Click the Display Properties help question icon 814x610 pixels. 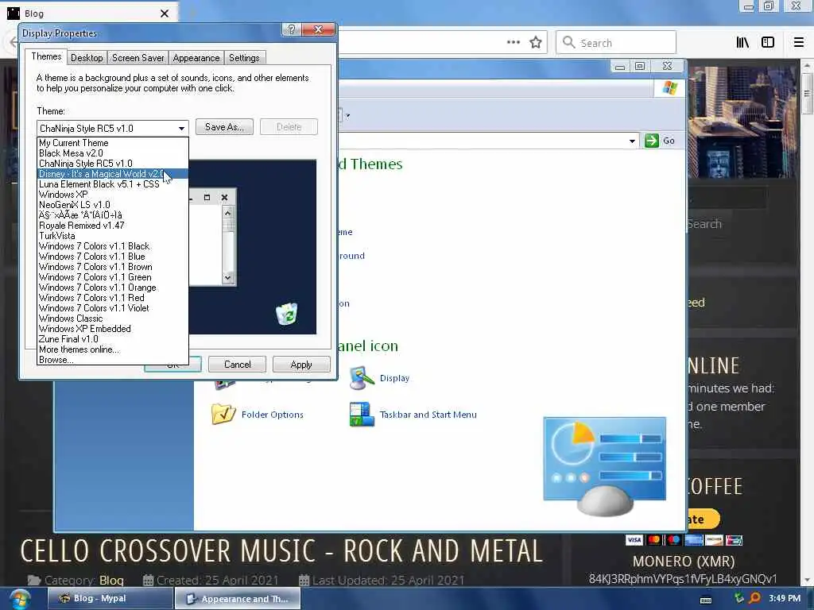(291, 29)
